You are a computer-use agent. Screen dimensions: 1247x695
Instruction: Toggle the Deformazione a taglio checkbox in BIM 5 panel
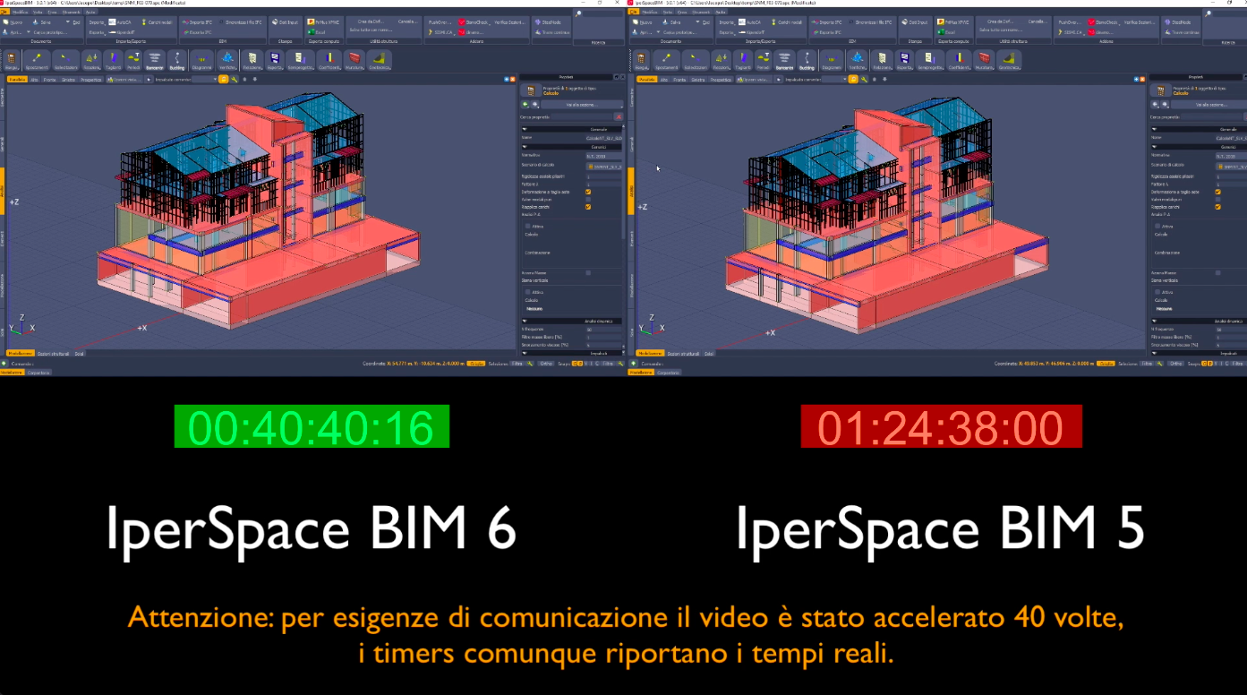point(1217,192)
